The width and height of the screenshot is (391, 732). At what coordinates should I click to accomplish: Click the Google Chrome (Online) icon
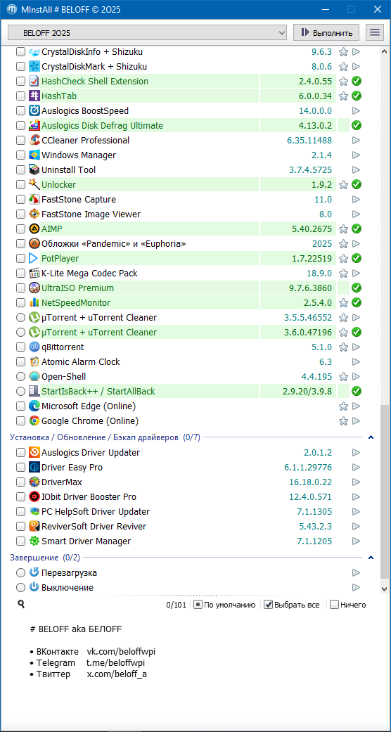34,421
